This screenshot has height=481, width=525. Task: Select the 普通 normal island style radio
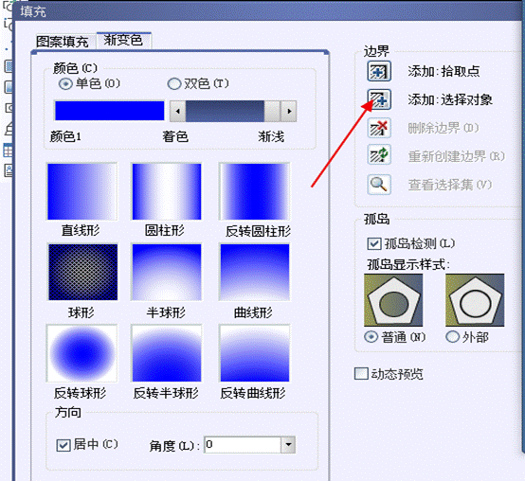click(371, 337)
